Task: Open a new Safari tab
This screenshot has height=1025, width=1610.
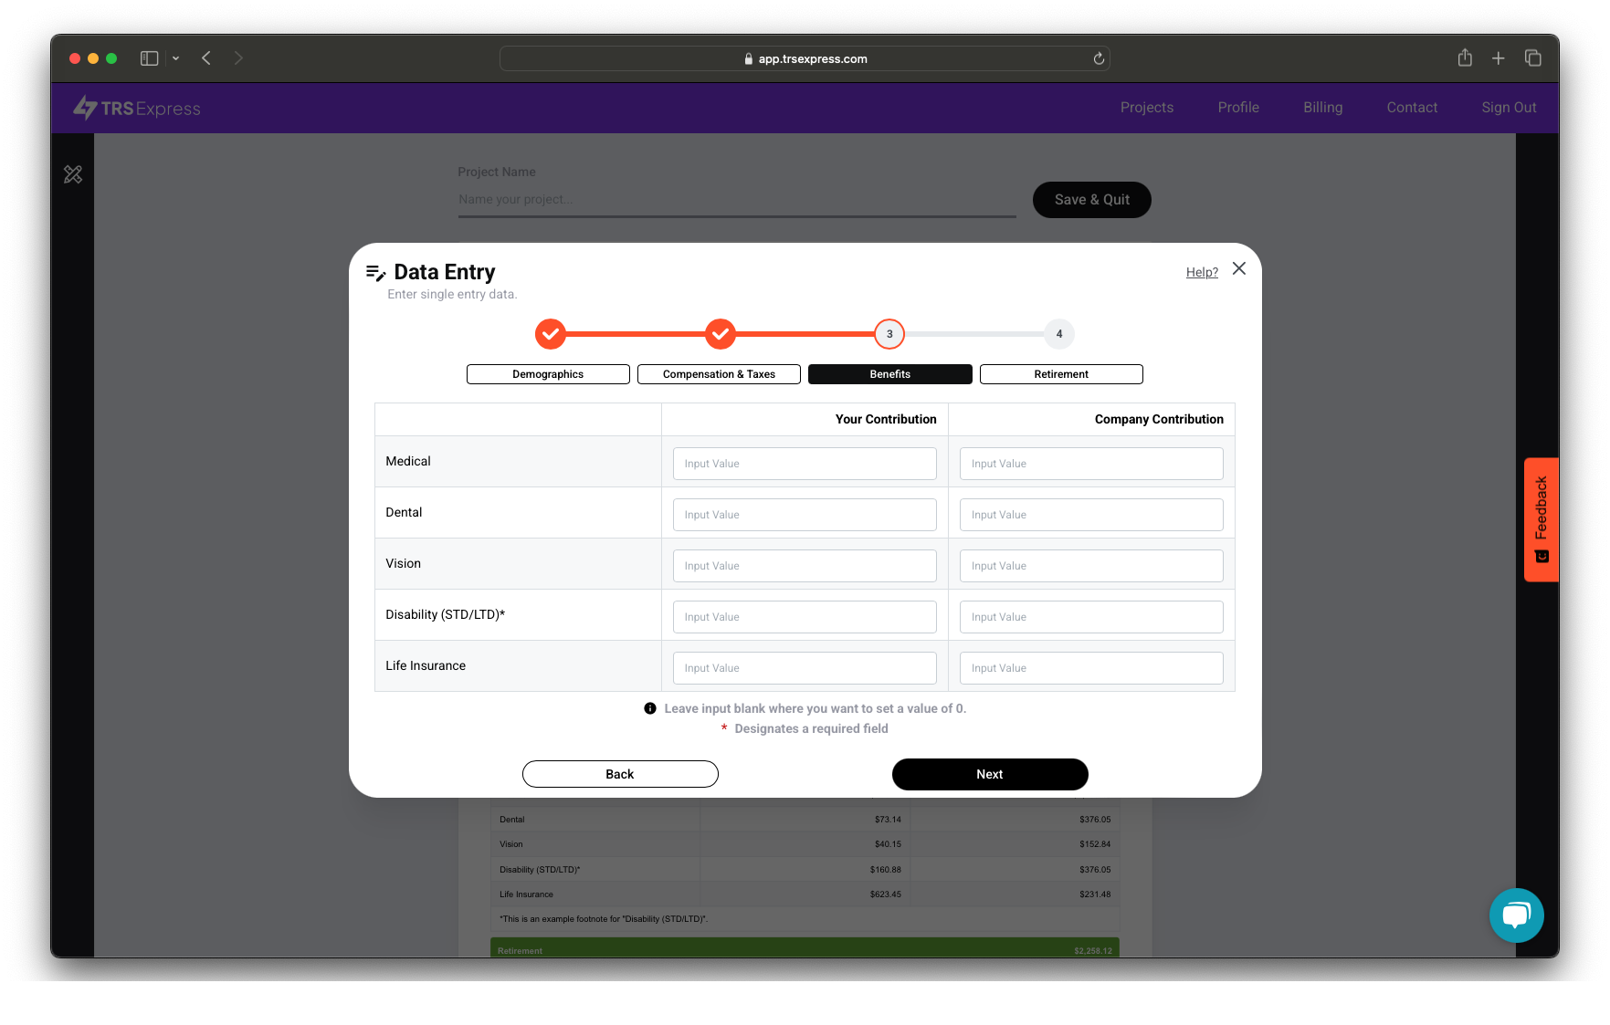Action: click(1498, 58)
